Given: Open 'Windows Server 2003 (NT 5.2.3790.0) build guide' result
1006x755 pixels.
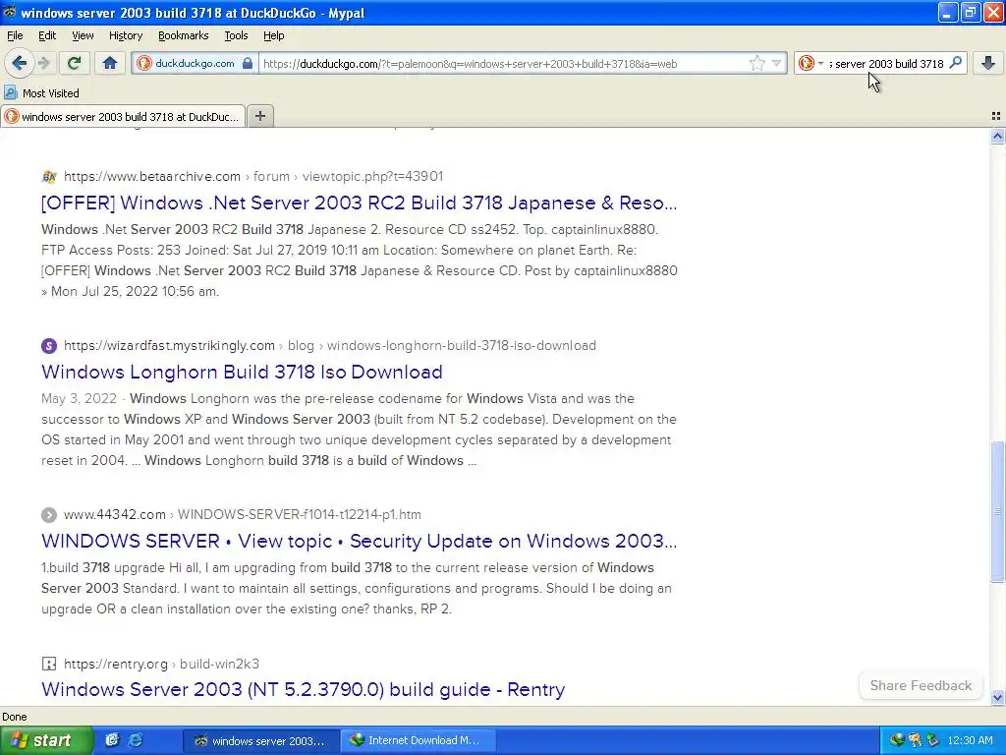Looking at the screenshot, I should [303, 689].
